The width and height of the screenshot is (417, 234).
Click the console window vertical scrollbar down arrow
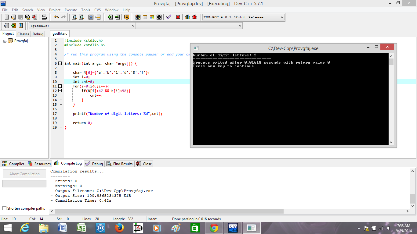[391, 142]
